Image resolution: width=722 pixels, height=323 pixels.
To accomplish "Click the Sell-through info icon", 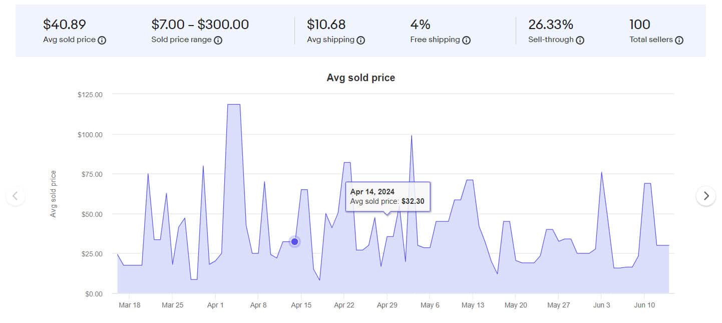I will [580, 40].
